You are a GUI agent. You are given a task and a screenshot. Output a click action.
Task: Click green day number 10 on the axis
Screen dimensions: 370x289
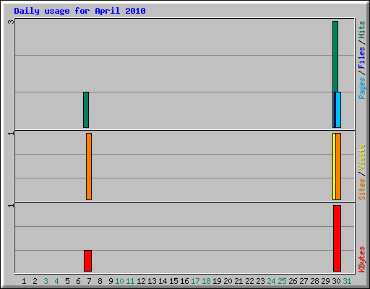point(119,281)
